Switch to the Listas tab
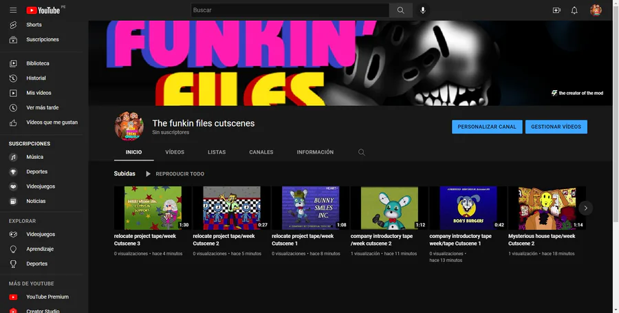Viewport: 619px width, 313px height. [217, 152]
